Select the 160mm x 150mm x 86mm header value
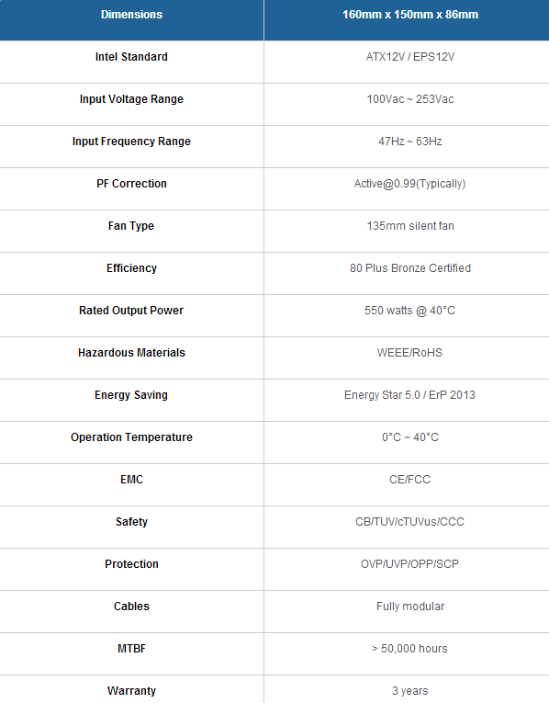 pyautogui.click(x=410, y=15)
